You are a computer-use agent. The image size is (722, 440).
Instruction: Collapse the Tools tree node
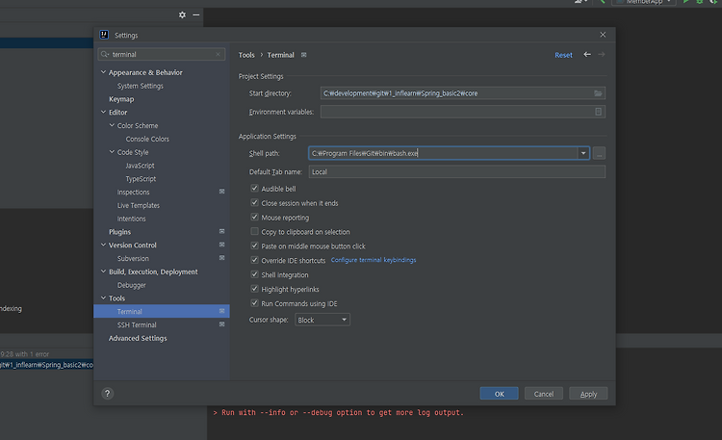pyautogui.click(x=103, y=298)
